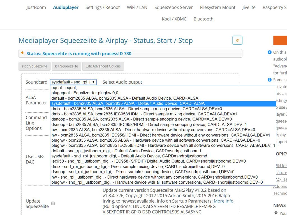Open the Kodi / XBMC tab
Viewport: 287px width, 215px height.
174,19
